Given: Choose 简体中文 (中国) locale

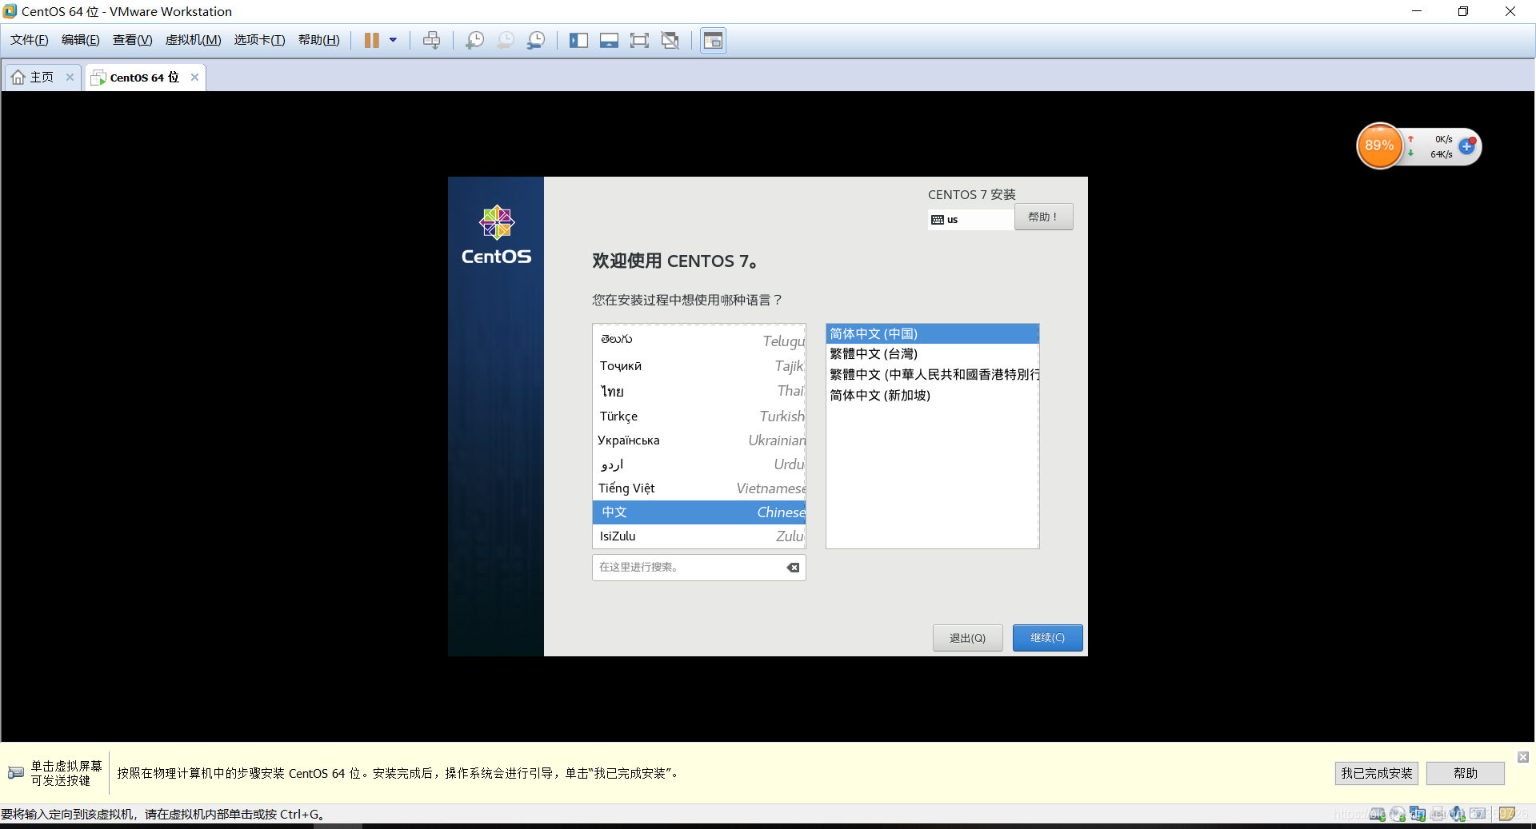Looking at the screenshot, I should (932, 333).
